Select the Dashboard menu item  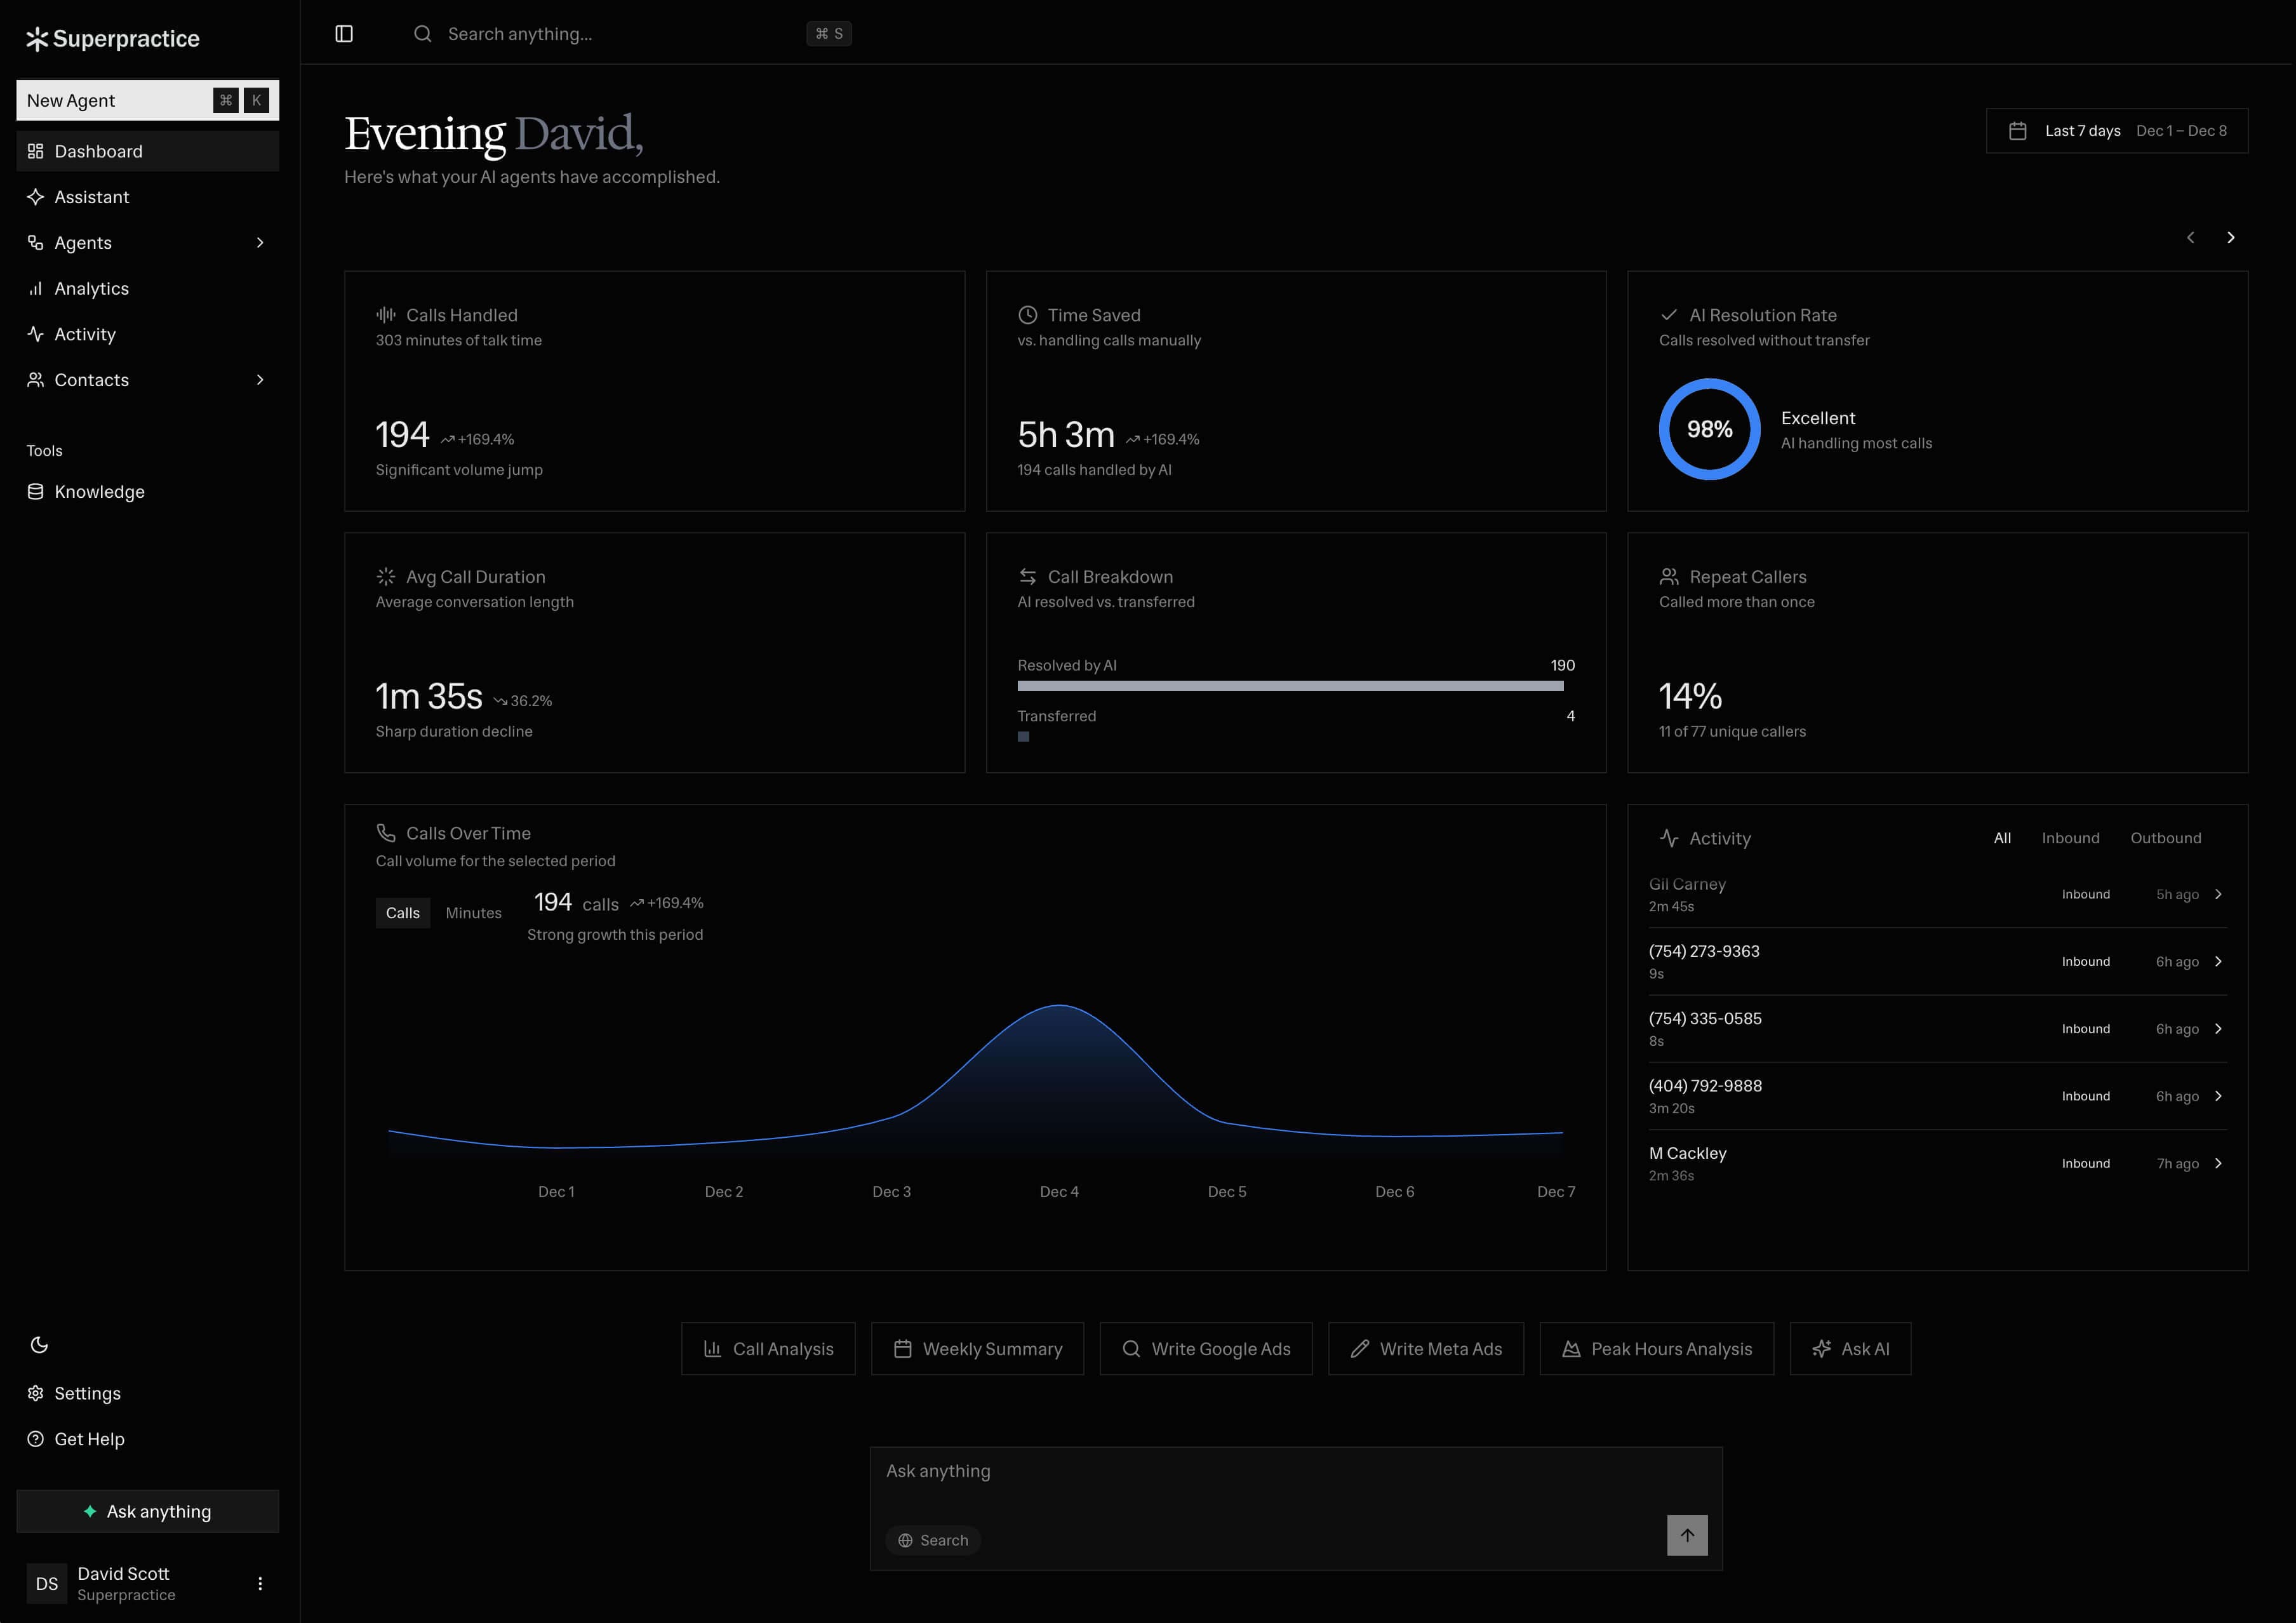[x=98, y=151]
